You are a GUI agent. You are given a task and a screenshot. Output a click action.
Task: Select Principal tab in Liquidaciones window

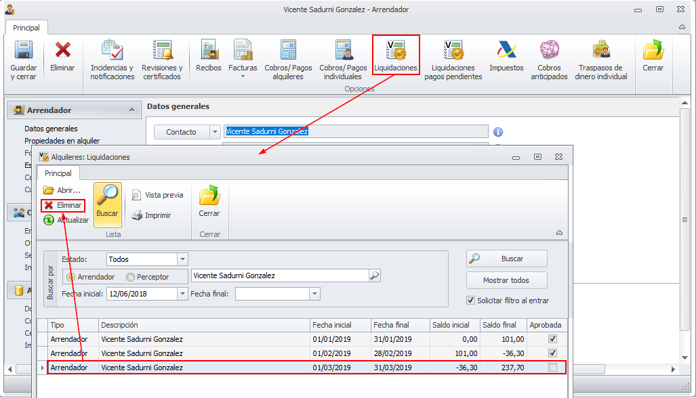(58, 173)
